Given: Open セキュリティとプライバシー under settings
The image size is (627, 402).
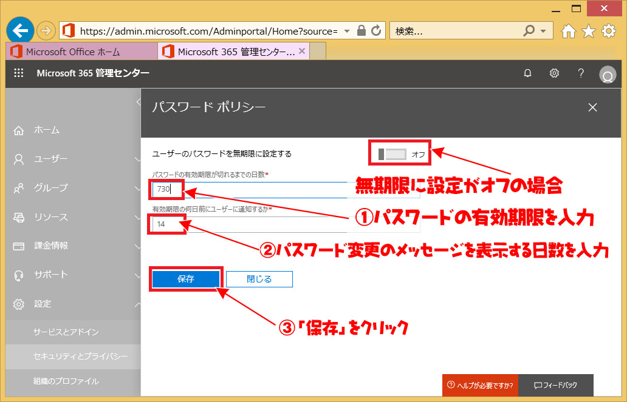Looking at the screenshot, I should coord(74,357).
